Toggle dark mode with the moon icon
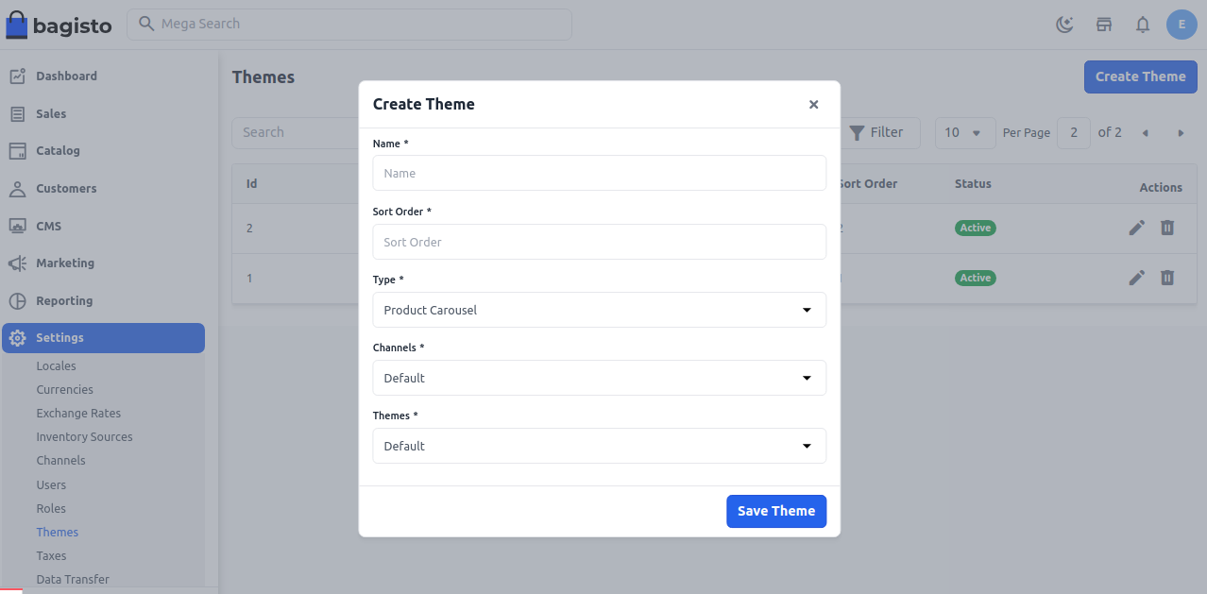The image size is (1207, 594). [1064, 25]
